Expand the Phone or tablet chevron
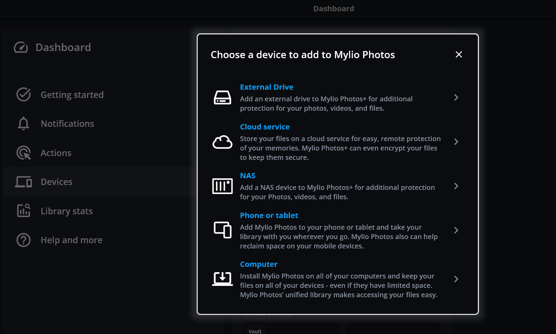This screenshot has width=556, height=334. coord(456,230)
